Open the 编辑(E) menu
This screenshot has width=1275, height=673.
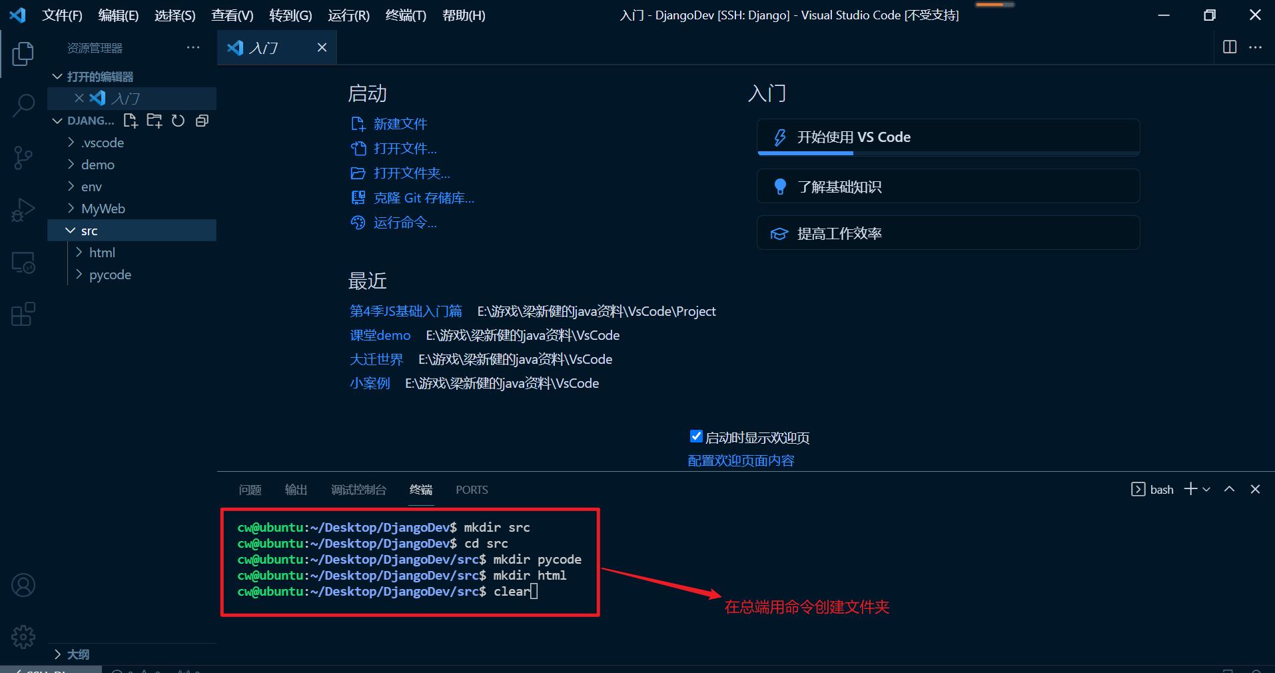tap(118, 15)
